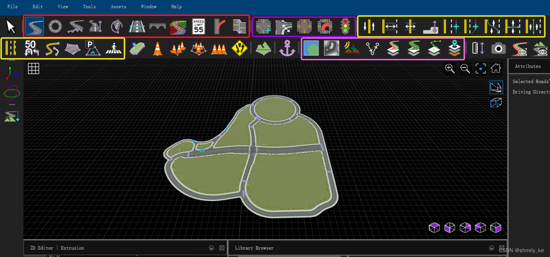Expand the 2D Editor panel options arrow
This screenshot has height=257, width=550.
click(211, 248)
